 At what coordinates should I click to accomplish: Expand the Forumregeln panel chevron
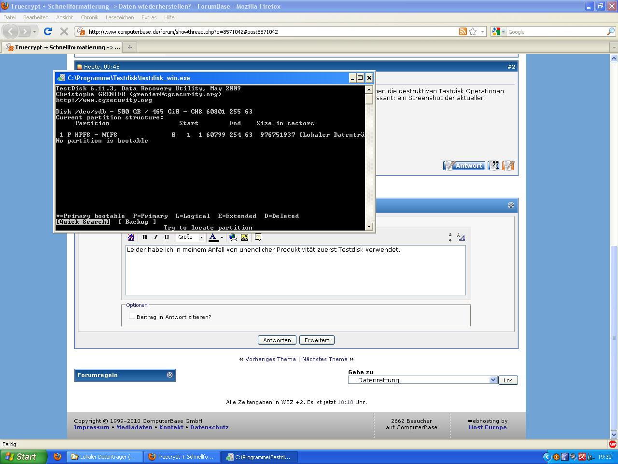point(169,375)
